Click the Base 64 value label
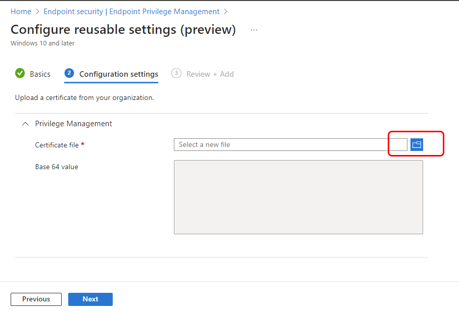This screenshot has width=459, height=312. (57, 167)
